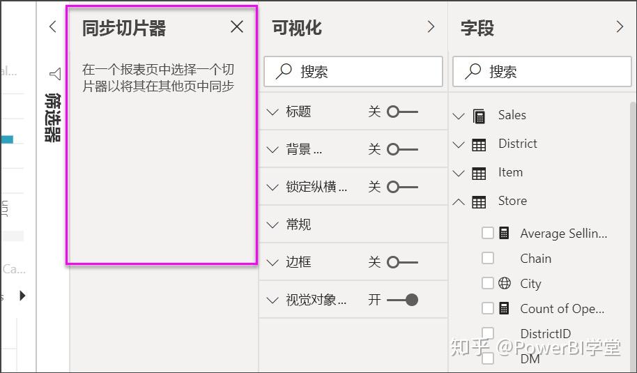This screenshot has width=637, height=373.
Task: Open the 筛选器 side tab
Action: 53,116
